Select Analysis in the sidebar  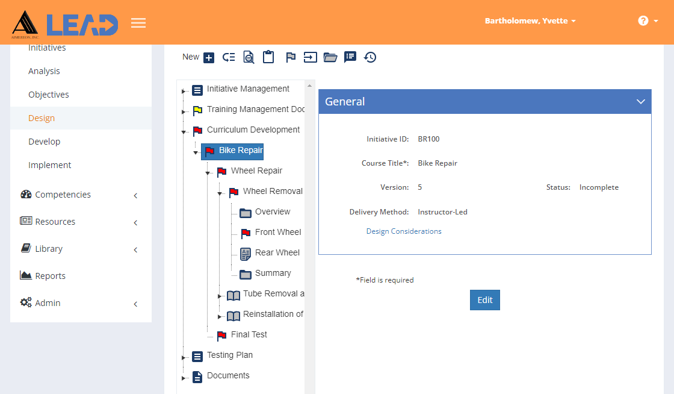44,71
